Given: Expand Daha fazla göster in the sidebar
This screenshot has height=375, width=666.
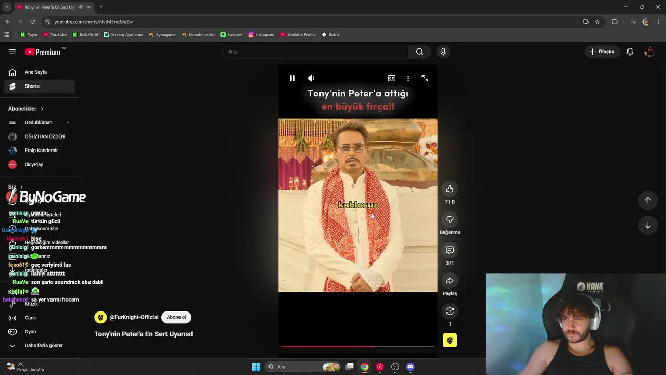Looking at the screenshot, I should pos(39,346).
